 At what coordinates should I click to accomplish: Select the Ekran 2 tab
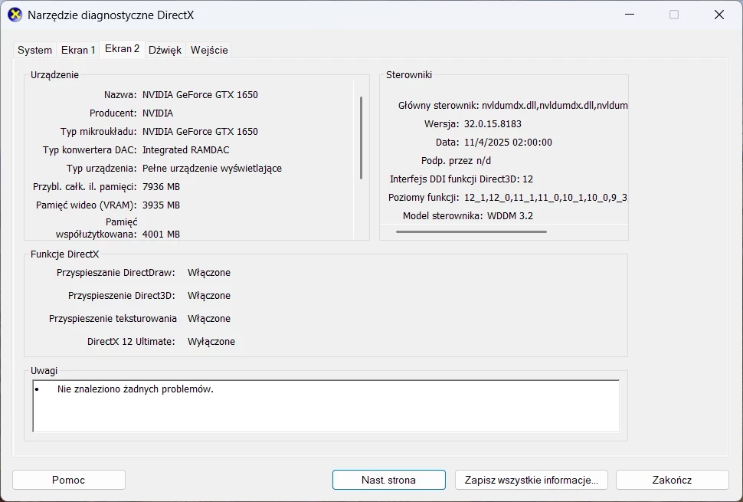click(122, 49)
